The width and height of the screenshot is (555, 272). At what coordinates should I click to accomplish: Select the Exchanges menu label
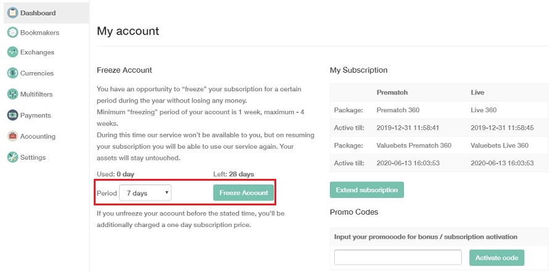tap(37, 52)
